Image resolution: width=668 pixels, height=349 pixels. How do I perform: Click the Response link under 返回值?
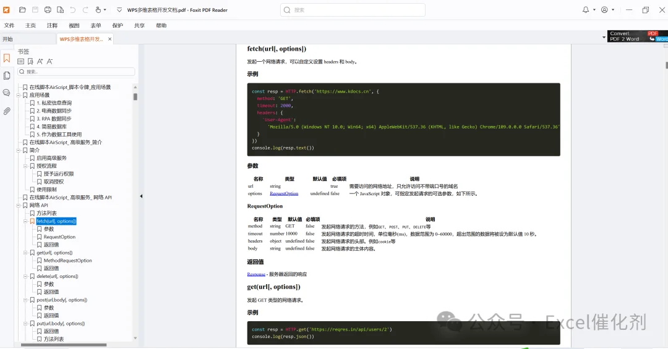pos(256,274)
